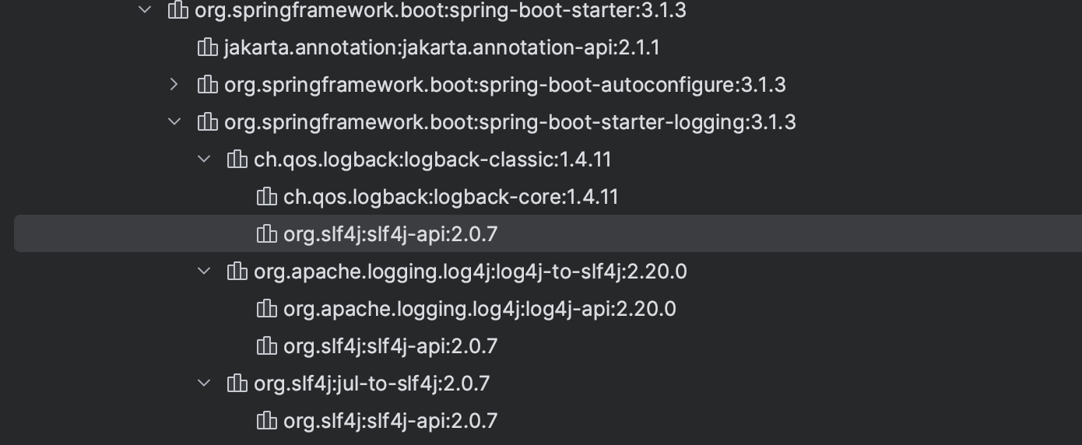Click library icon beside logback-classic:1.4.11
The width and height of the screenshot is (1082, 445).
(x=237, y=159)
